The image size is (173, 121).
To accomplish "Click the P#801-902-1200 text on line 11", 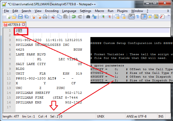I will (31, 78).
